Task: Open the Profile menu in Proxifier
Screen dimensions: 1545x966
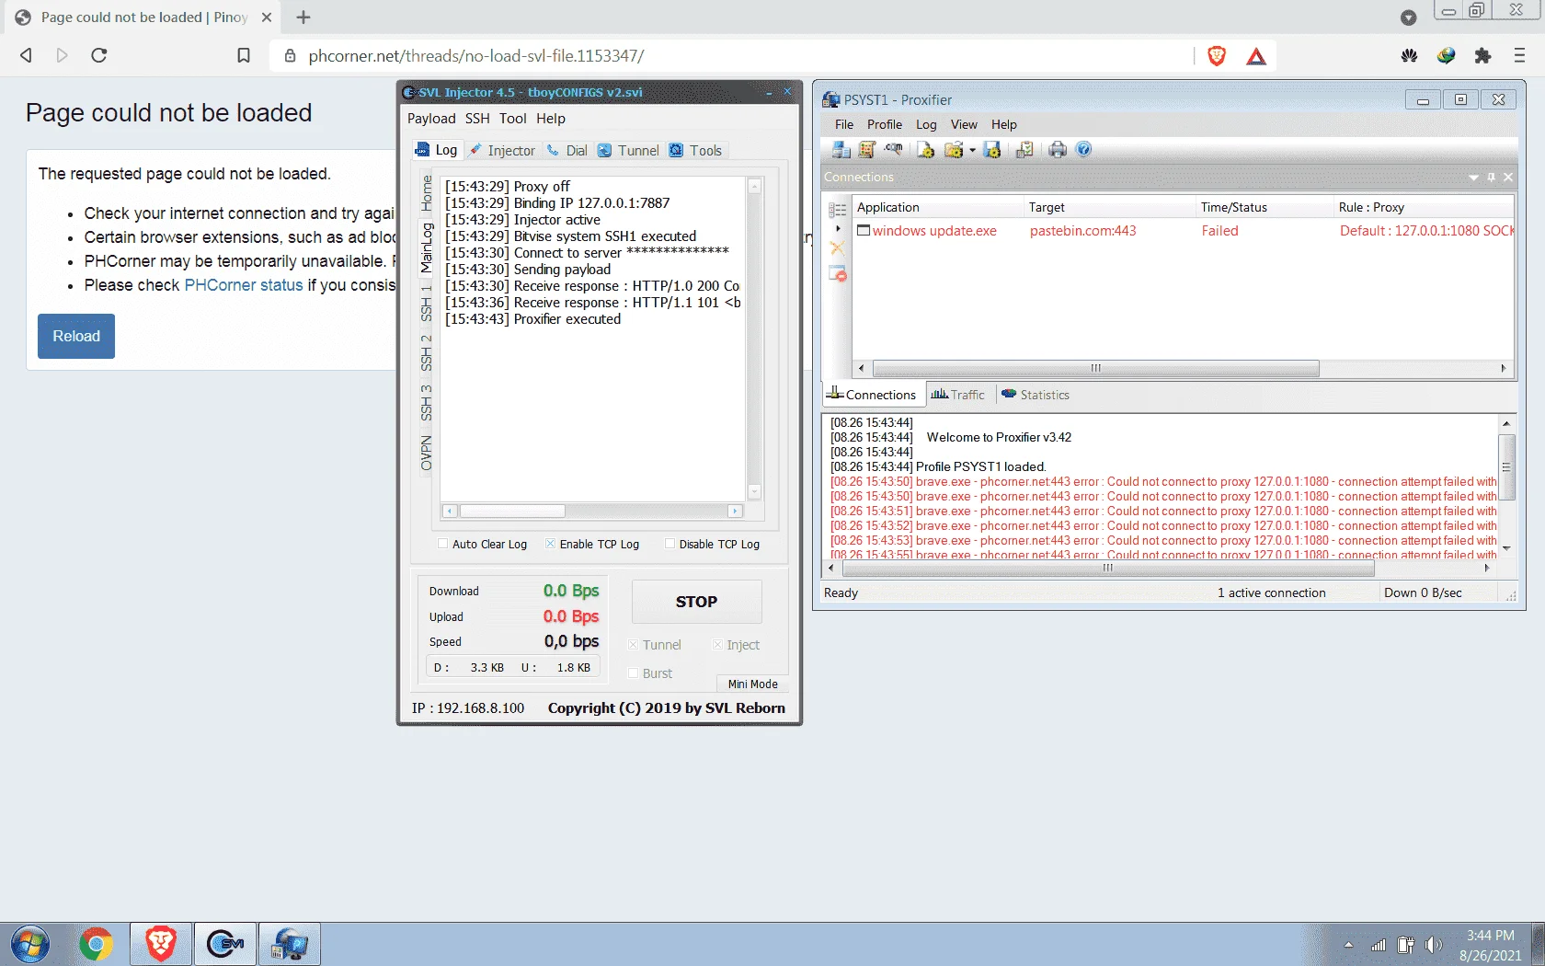Action: click(x=885, y=125)
